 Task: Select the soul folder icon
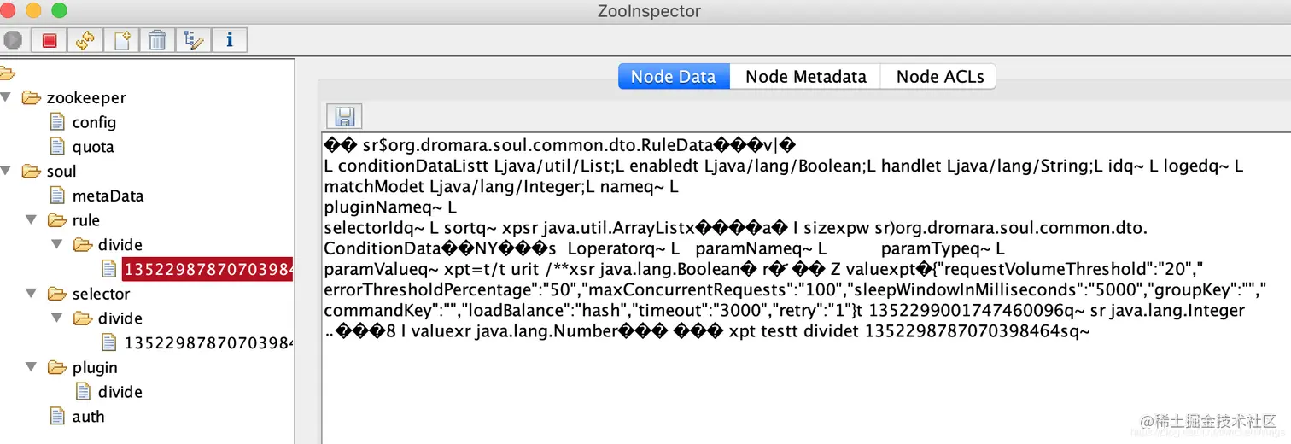[x=32, y=172]
